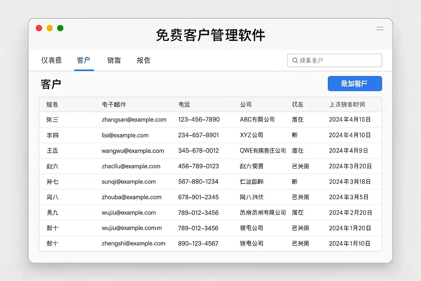
Task: Click the search magnifier icon
Action: click(x=295, y=60)
